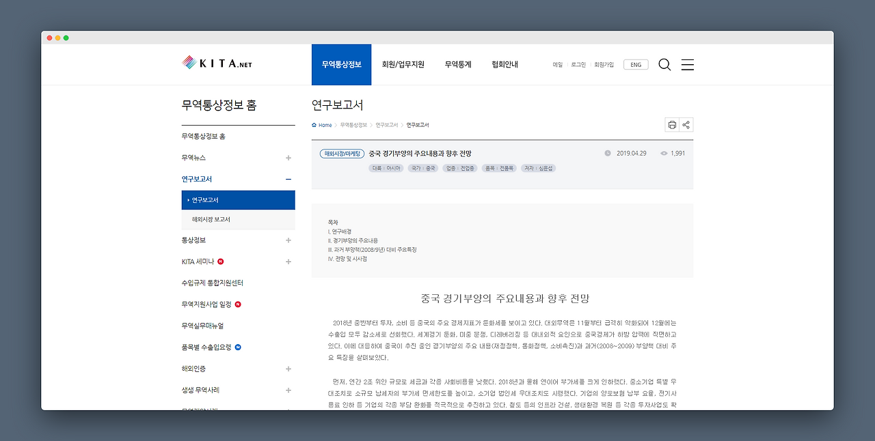
Task: Click the 국가 중국 tag
Action: (423, 168)
